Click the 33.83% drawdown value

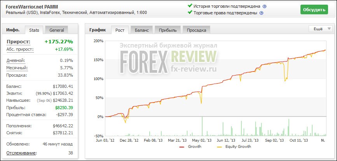click(65, 75)
